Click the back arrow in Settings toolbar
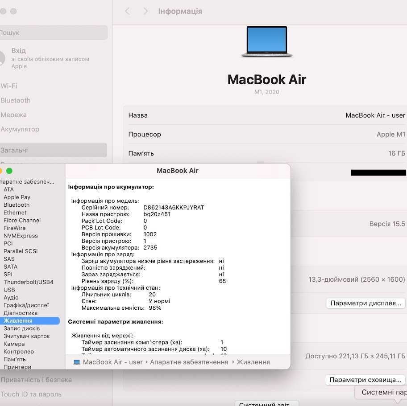This screenshot has width=407, height=406. (127, 11)
